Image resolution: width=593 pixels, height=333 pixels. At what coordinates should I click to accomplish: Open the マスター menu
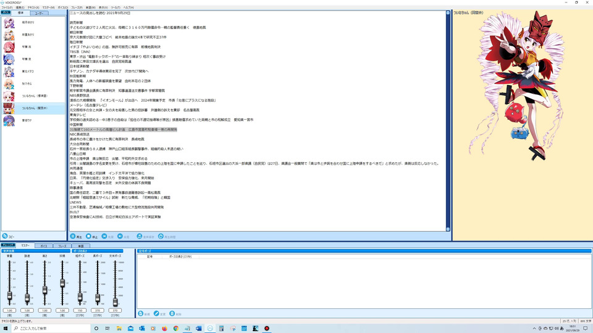point(48,7)
